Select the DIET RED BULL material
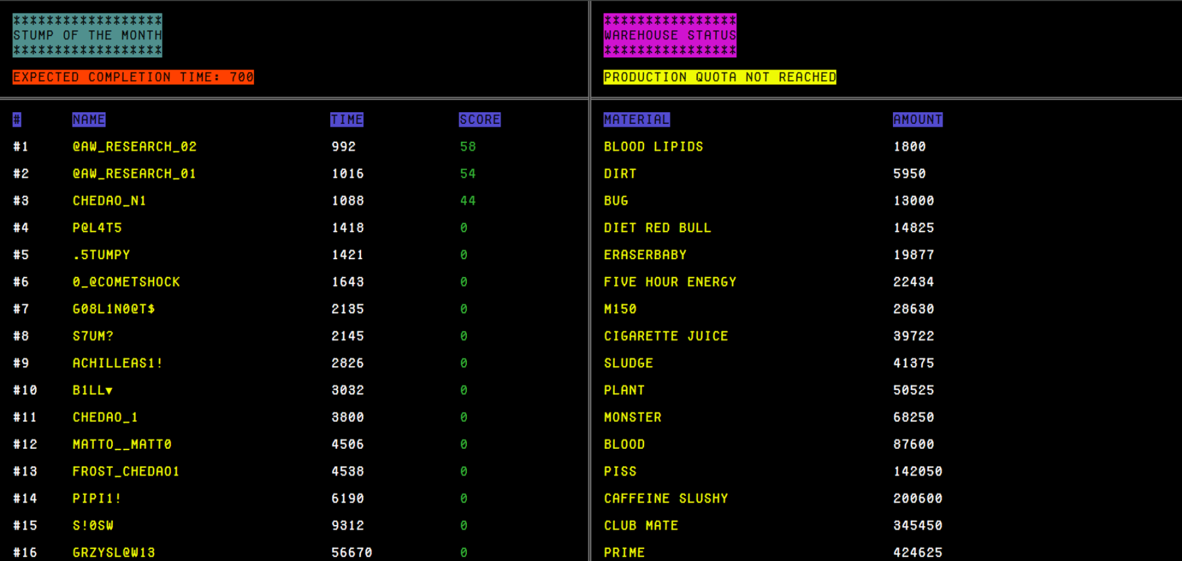The height and width of the screenshot is (561, 1182). (657, 228)
